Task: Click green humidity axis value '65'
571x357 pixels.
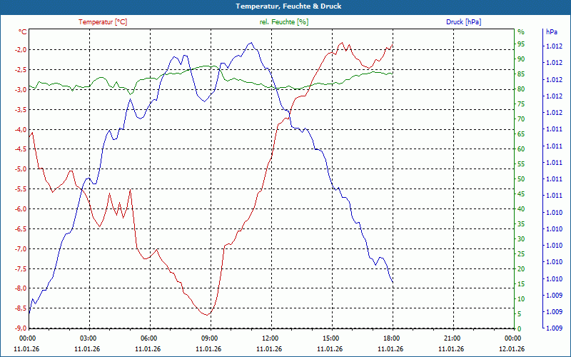Action: click(x=521, y=134)
